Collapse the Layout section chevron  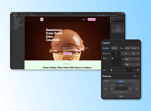pyautogui.click(x=139, y=43)
